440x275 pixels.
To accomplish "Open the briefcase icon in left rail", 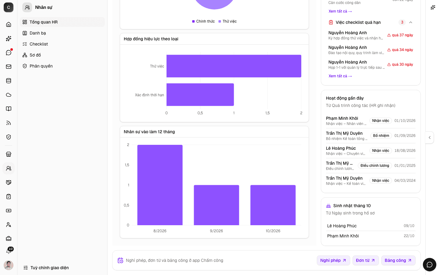I will [x=9, y=239].
